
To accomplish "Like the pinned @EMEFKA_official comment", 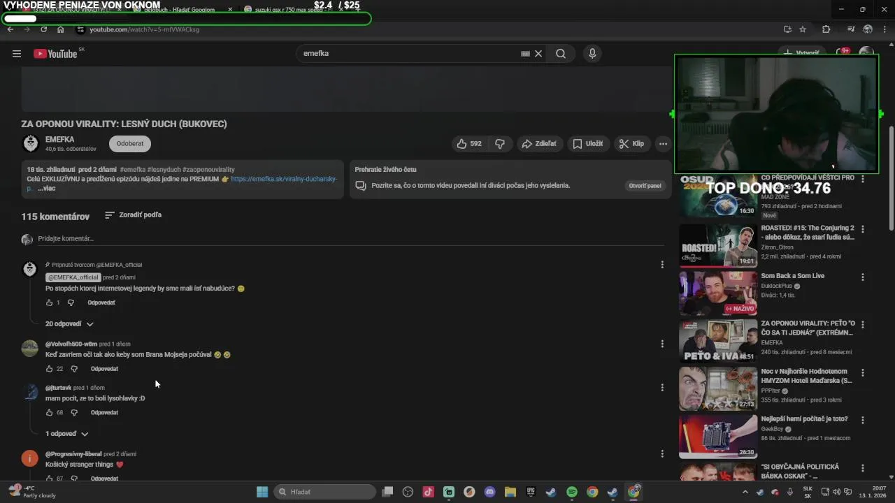I will coord(49,302).
